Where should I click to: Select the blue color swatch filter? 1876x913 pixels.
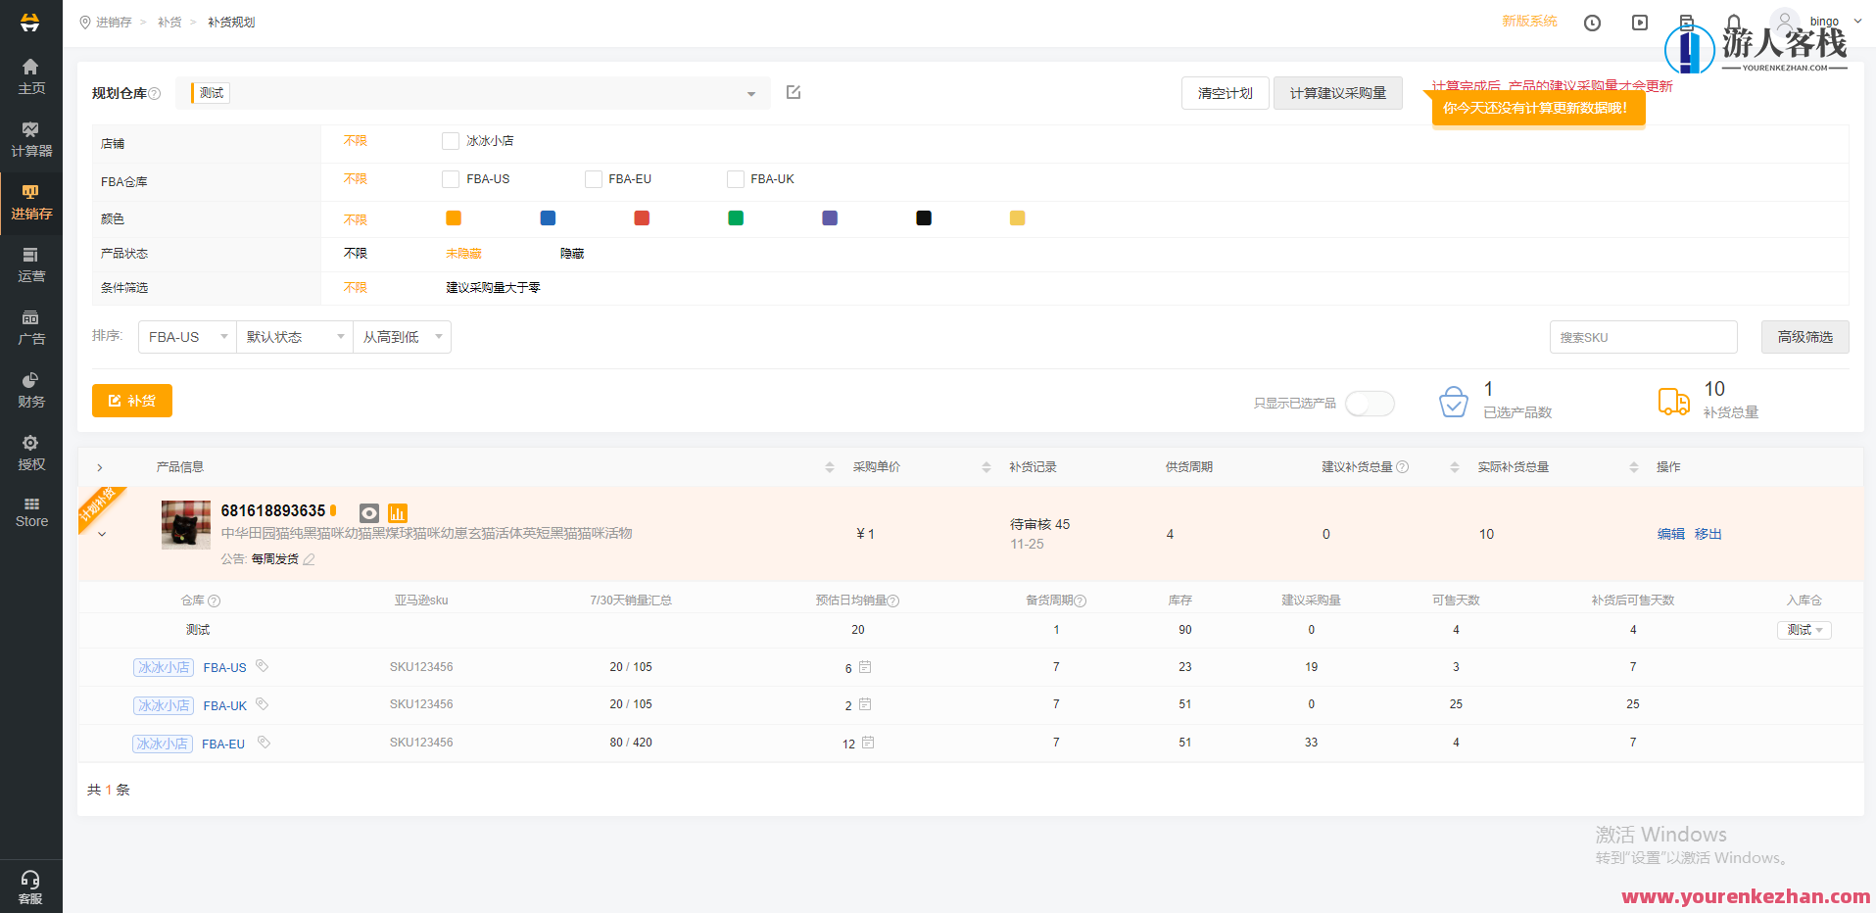548,217
